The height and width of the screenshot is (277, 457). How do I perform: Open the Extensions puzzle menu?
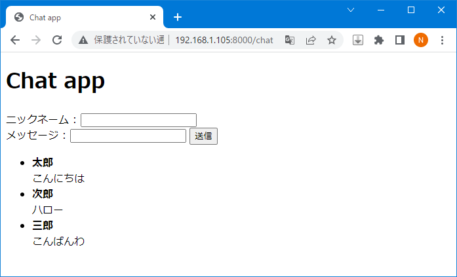pos(379,40)
